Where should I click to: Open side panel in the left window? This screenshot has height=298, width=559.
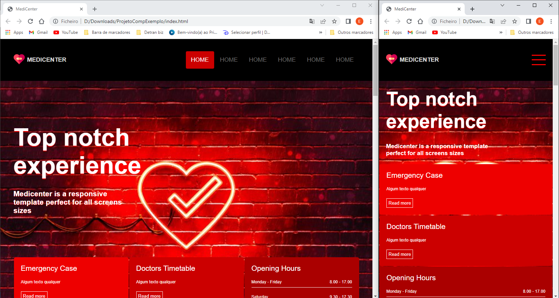pos(348,21)
